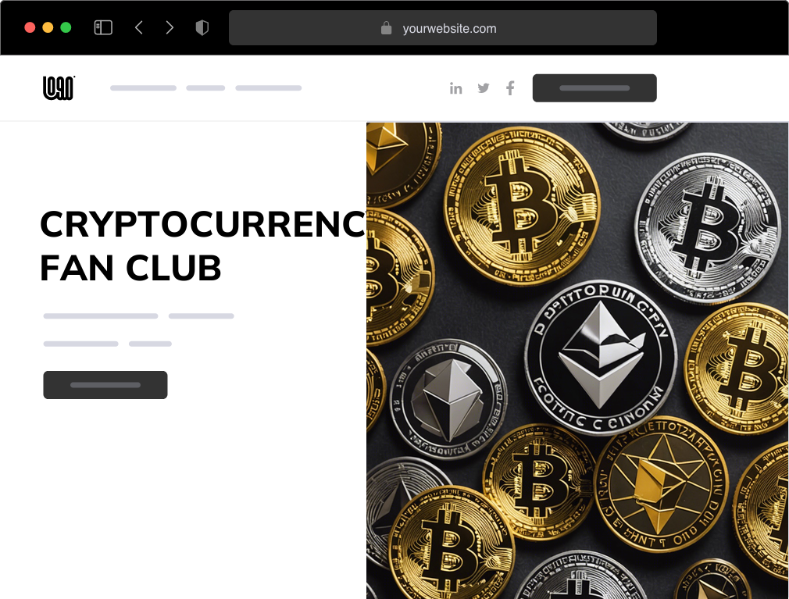This screenshot has height=599, width=789.
Task: Click the privacy shield icon
Action: [202, 27]
